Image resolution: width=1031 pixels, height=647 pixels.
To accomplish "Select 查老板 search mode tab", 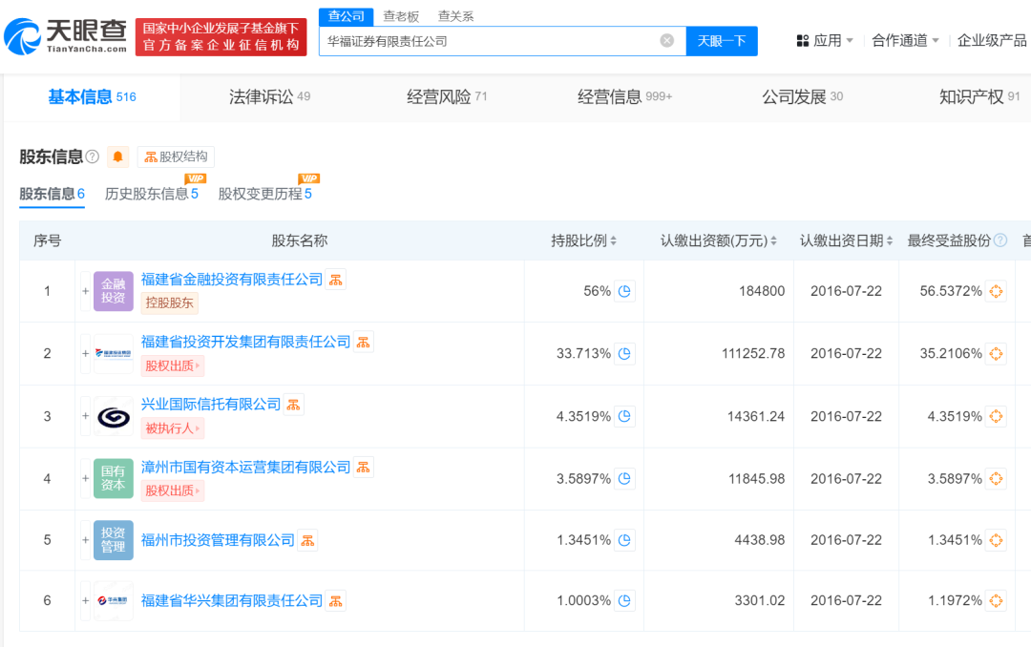I will click(401, 16).
